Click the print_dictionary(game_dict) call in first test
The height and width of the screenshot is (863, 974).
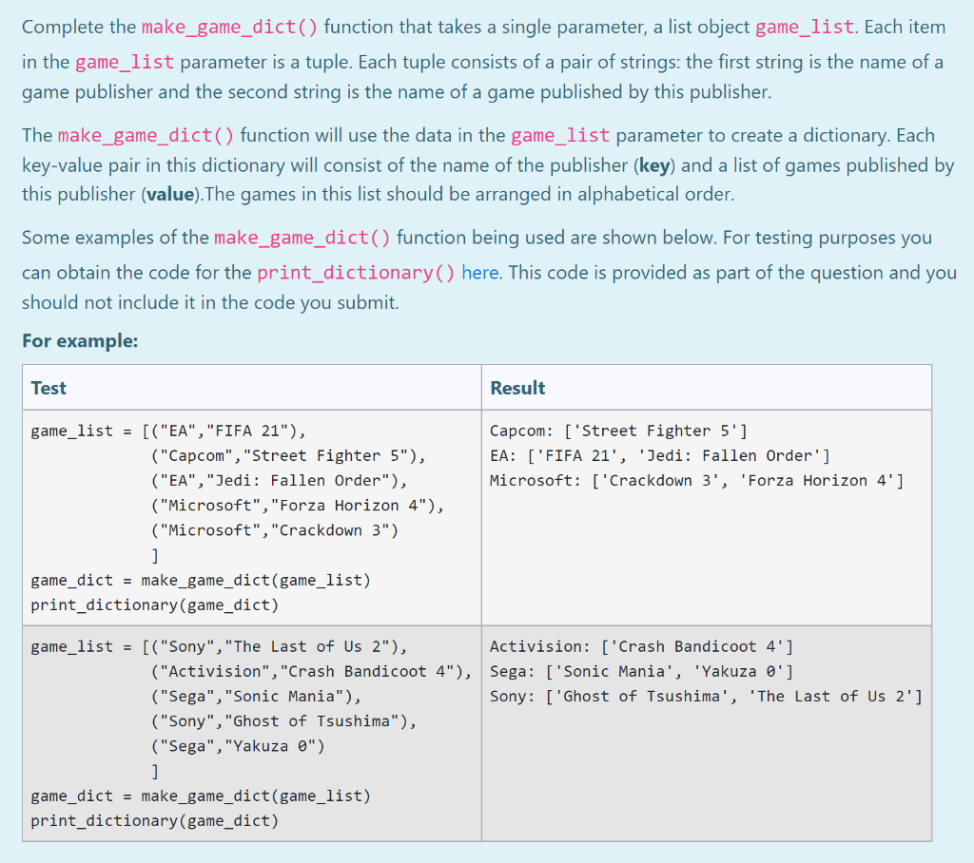coord(152,604)
